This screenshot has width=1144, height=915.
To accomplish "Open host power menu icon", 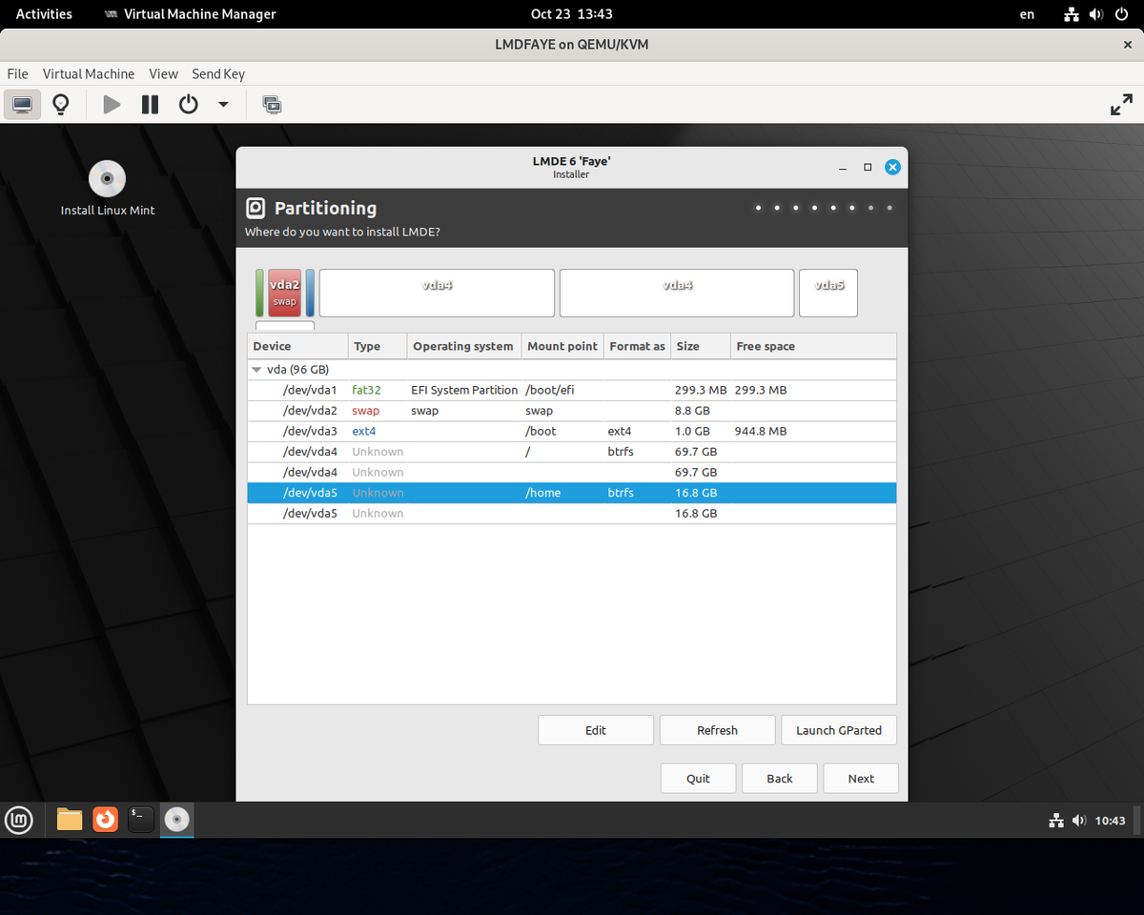I will click(1122, 14).
